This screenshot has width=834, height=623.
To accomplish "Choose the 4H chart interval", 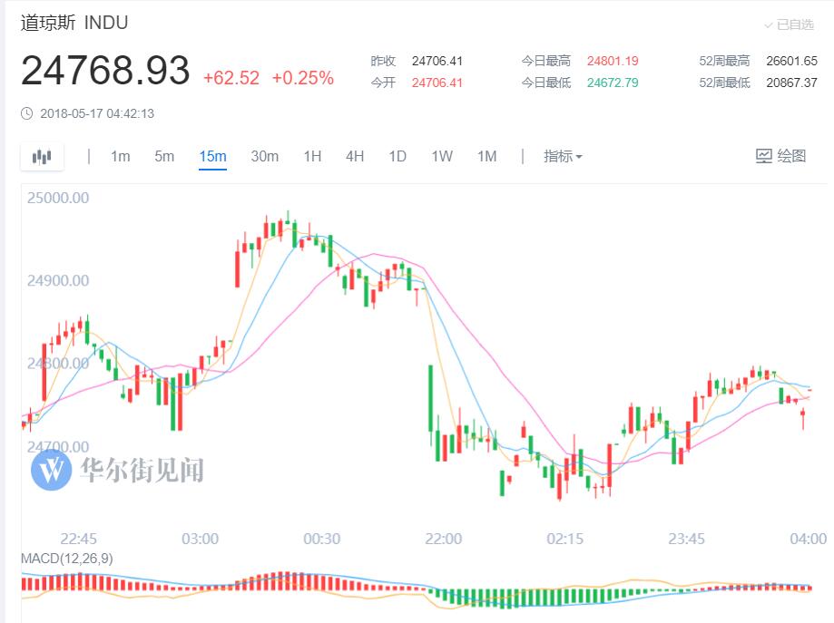I will 355,156.
